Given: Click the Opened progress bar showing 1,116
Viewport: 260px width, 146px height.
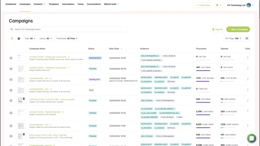Looking at the screenshot, I should click(227, 128).
